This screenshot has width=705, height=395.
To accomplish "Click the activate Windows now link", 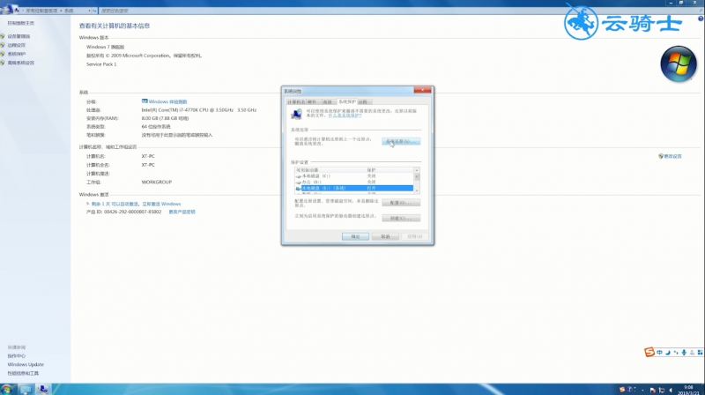I will tap(161, 204).
